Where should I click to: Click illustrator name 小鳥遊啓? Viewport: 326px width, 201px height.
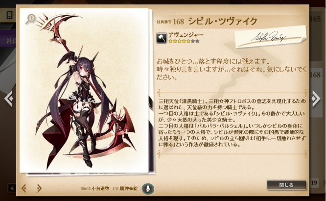[x=100, y=189]
